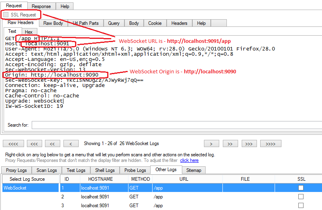Click the Search for input field
322x210 pixels.
[x=177, y=125]
